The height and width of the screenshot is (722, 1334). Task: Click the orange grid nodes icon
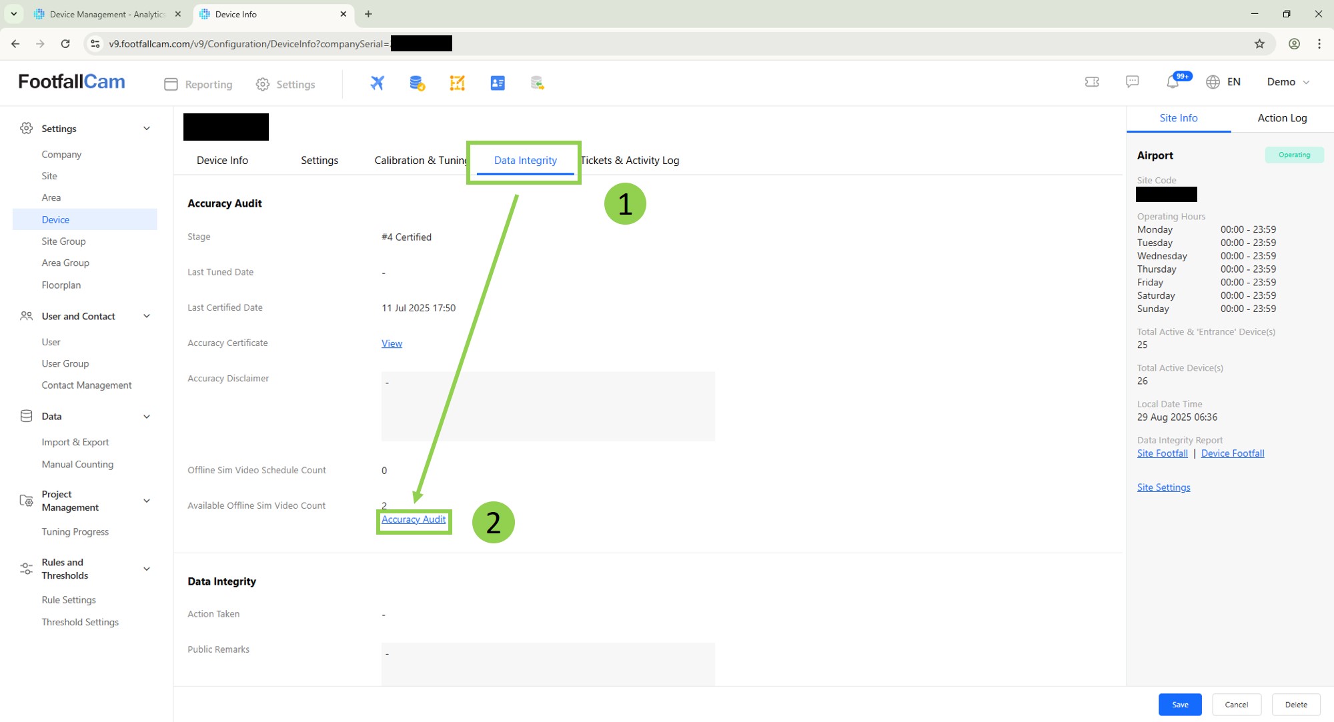pyautogui.click(x=457, y=83)
